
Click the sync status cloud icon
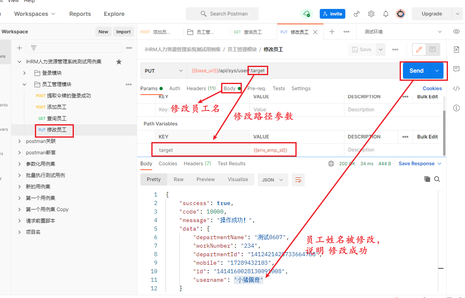point(307,14)
